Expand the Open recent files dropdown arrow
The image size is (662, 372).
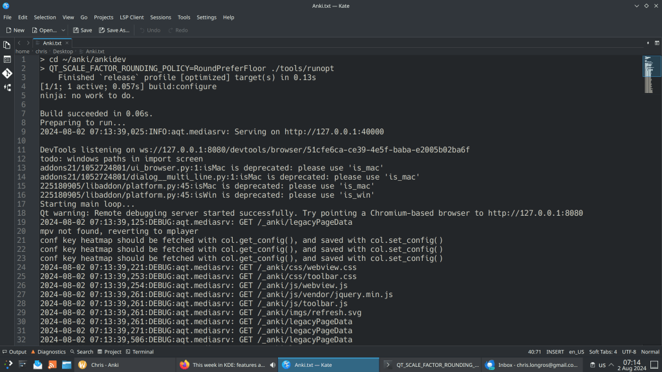point(63,30)
